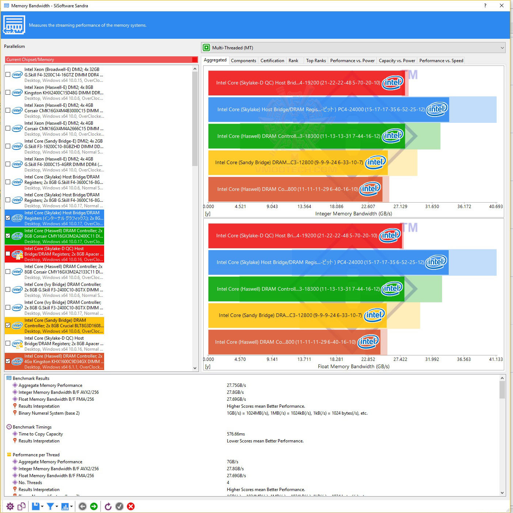Click Intel logo of Ivy Bridge 10.0.6 entry
The height and width of the screenshot is (513, 513).
(x=17, y=290)
